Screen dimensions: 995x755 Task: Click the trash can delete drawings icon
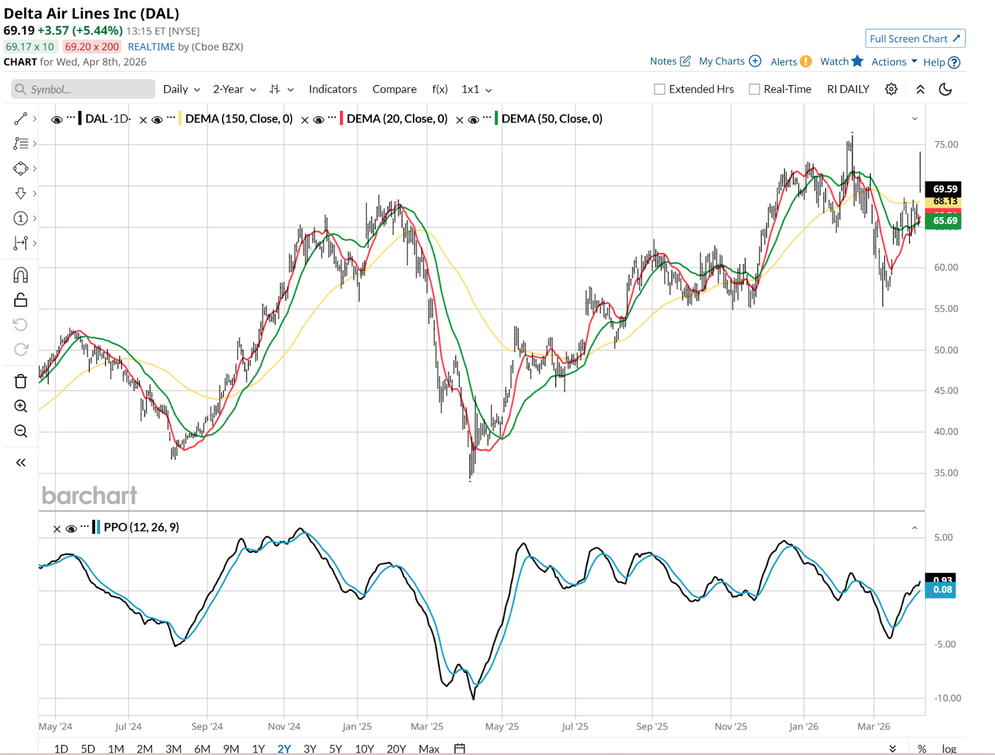21,381
